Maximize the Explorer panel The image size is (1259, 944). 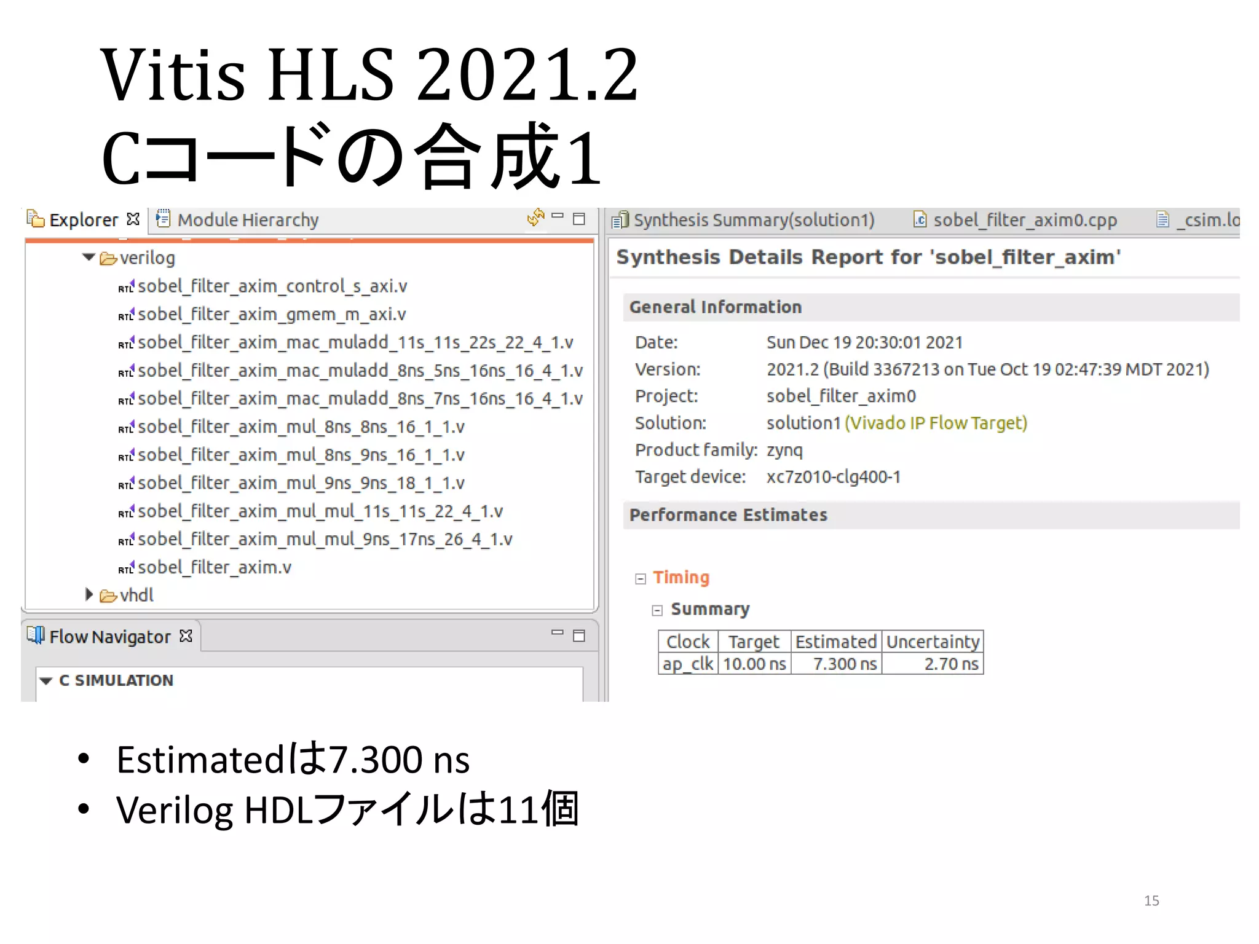pos(578,219)
